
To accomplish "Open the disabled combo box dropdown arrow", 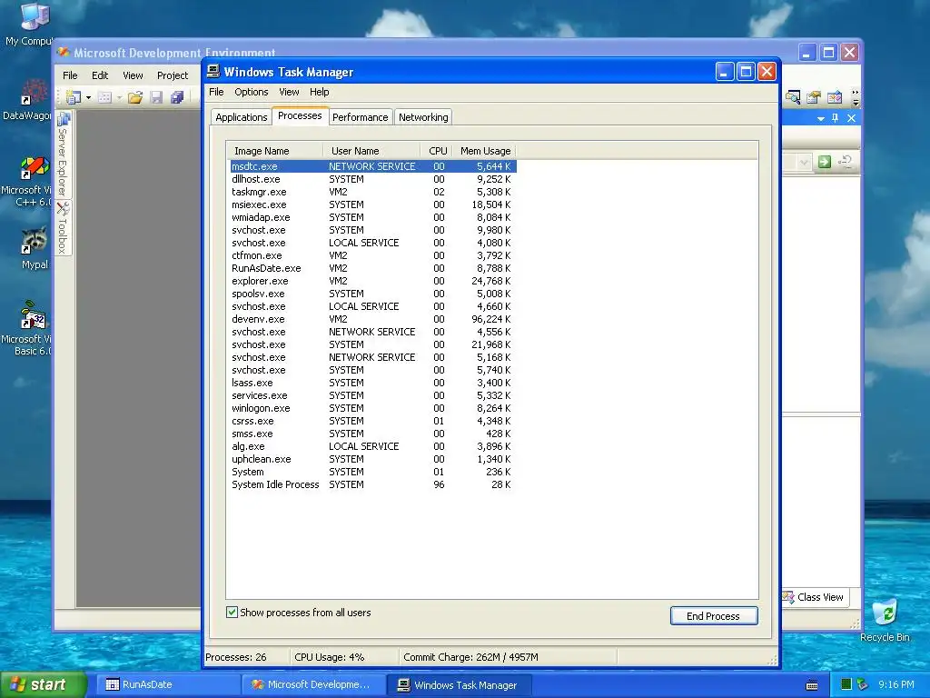I will coord(804,162).
